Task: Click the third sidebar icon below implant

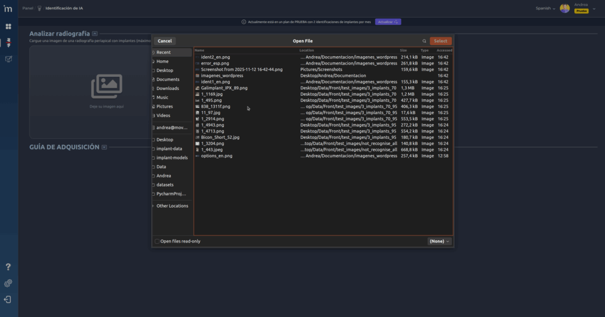Action: pos(8,59)
